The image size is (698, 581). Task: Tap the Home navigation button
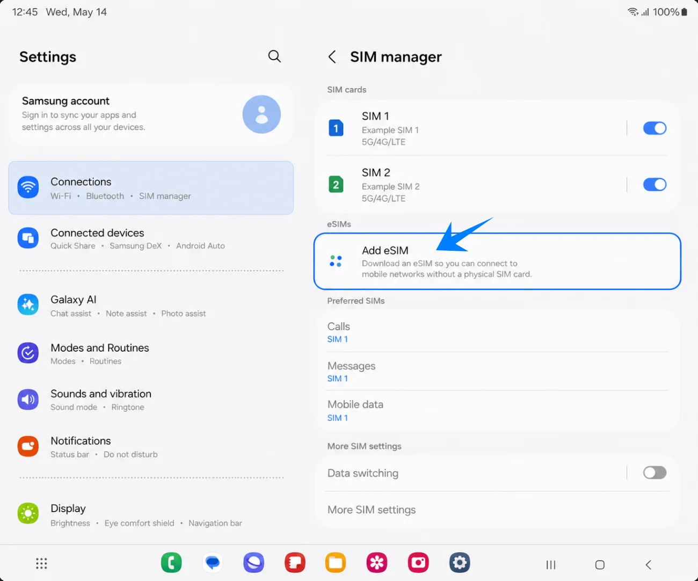tap(600, 564)
